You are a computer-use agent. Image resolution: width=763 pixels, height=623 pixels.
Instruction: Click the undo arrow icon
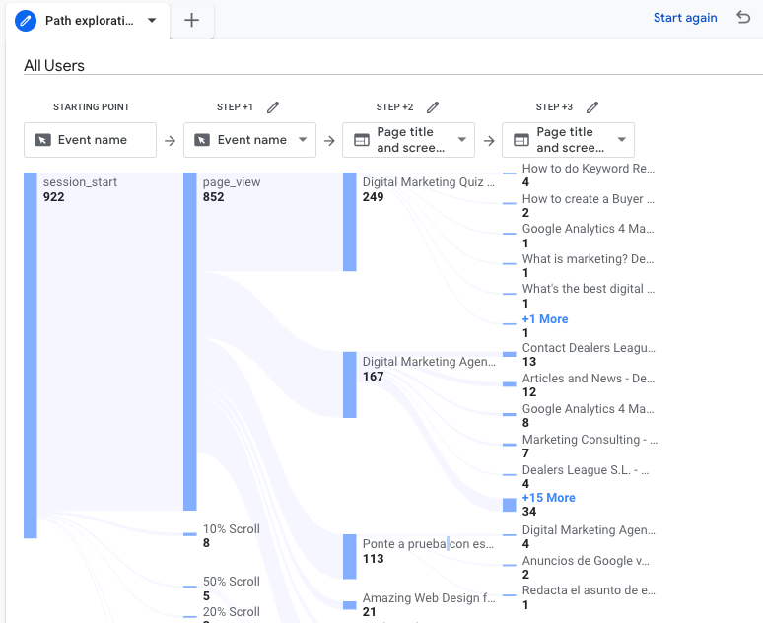click(743, 17)
